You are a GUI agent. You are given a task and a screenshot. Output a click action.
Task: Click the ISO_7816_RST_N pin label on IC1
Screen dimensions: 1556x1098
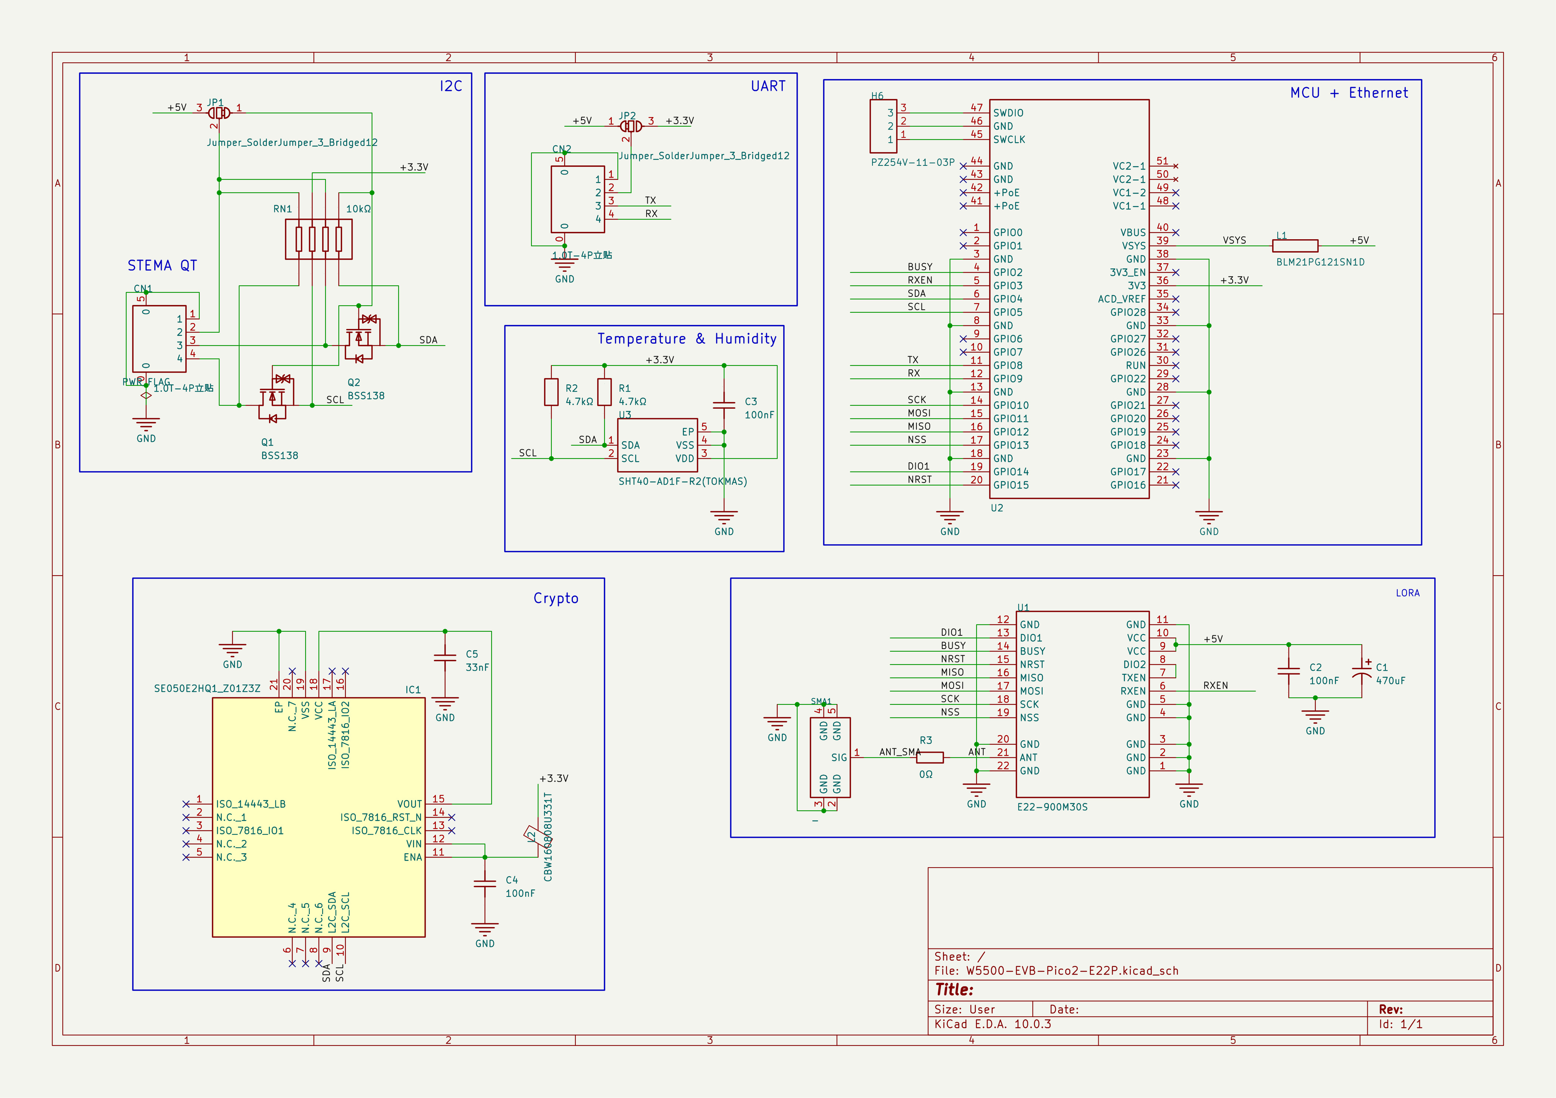coord(381,817)
